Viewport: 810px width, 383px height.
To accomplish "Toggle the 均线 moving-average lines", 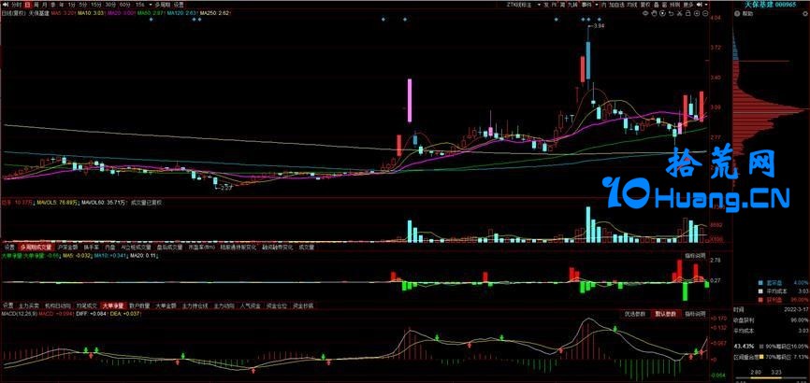I will (x=631, y=5).
